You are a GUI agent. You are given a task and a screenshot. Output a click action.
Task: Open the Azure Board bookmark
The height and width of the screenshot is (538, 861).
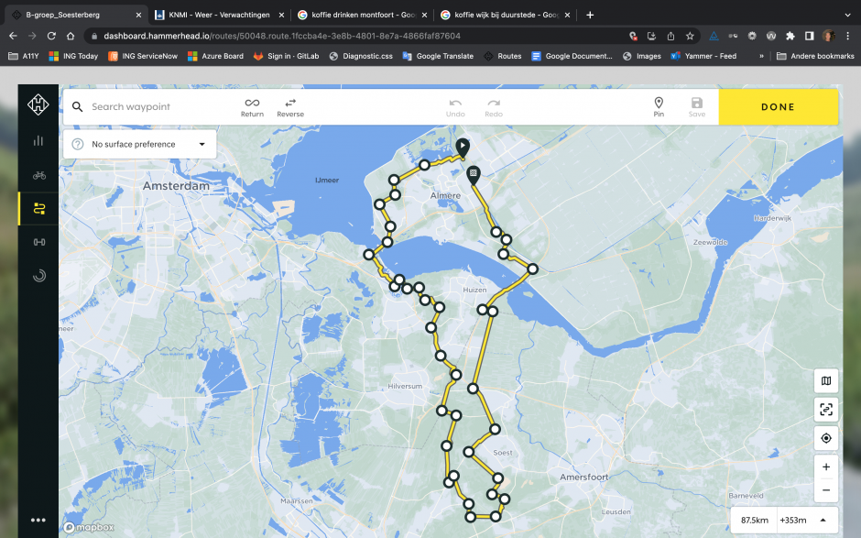216,56
